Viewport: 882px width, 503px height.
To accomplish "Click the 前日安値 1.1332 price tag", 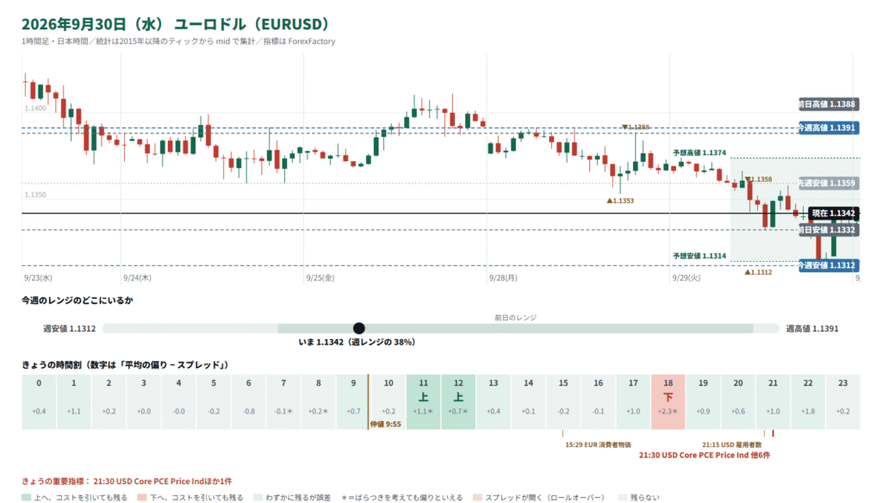I will tap(828, 230).
